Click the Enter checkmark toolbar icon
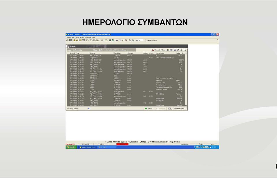This screenshot has width=277, height=178. 123,40
